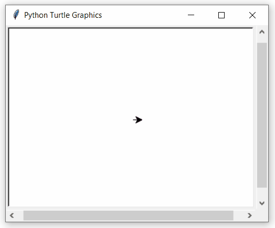
Task: Click the vertical scrollbar up arrow
Action: tap(262, 32)
